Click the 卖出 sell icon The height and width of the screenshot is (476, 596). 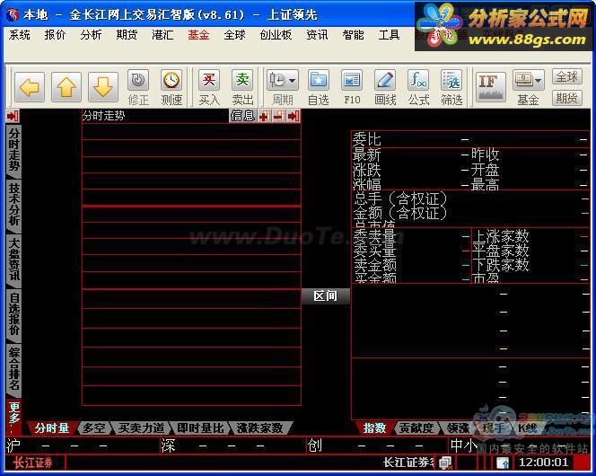(242, 87)
